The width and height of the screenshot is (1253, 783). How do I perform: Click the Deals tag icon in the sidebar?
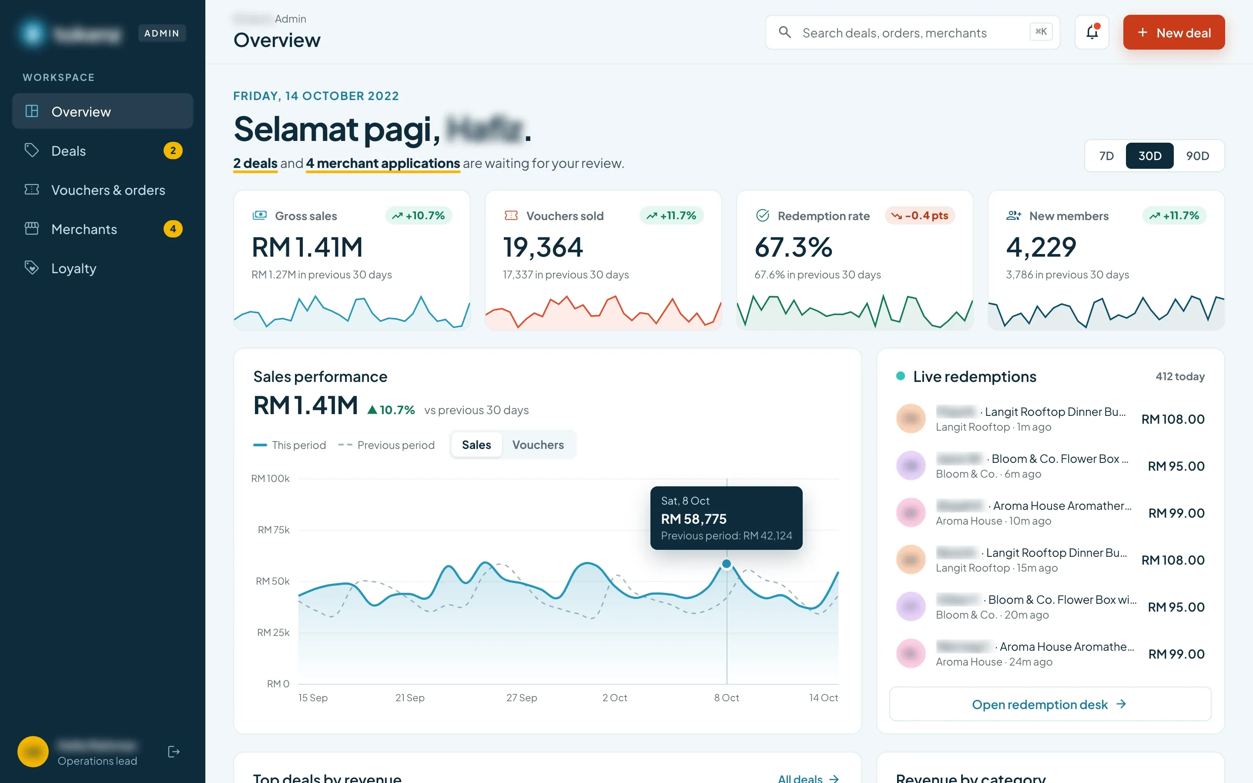click(x=32, y=150)
